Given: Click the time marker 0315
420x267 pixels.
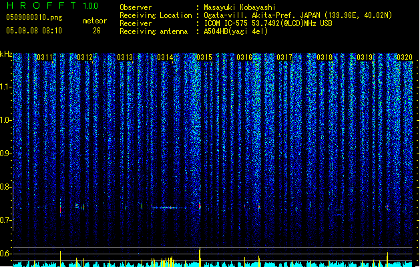Looking at the screenshot, I should (204, 57).
